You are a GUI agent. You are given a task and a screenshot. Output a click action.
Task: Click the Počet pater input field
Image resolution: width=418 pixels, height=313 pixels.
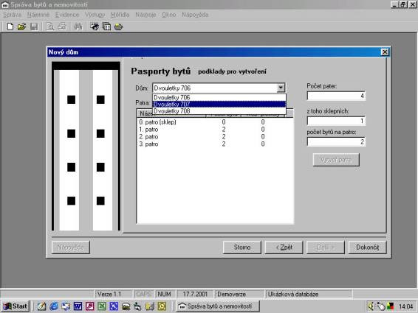pos(336,96)
